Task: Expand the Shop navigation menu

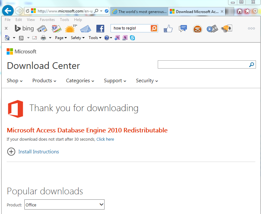Action: (x=15, y=81)
